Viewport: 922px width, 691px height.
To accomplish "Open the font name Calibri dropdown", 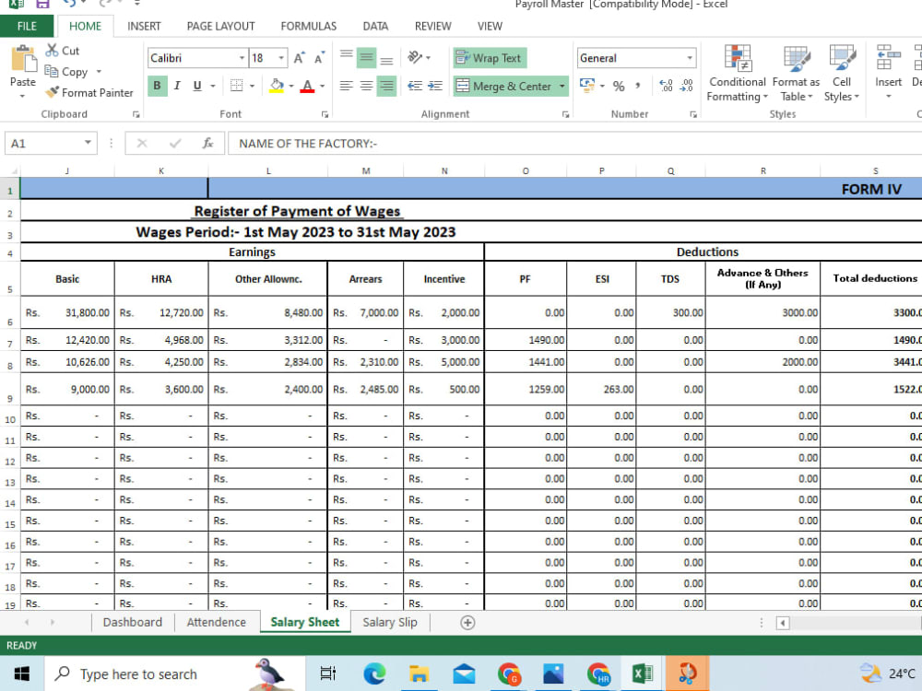I will (x=242, y=57).
